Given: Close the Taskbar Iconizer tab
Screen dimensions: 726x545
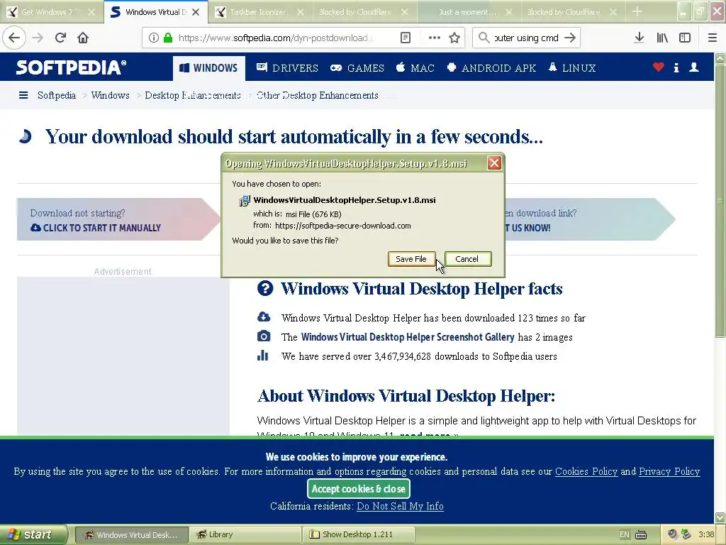Looking at the screenshot, I should (301, 12).
